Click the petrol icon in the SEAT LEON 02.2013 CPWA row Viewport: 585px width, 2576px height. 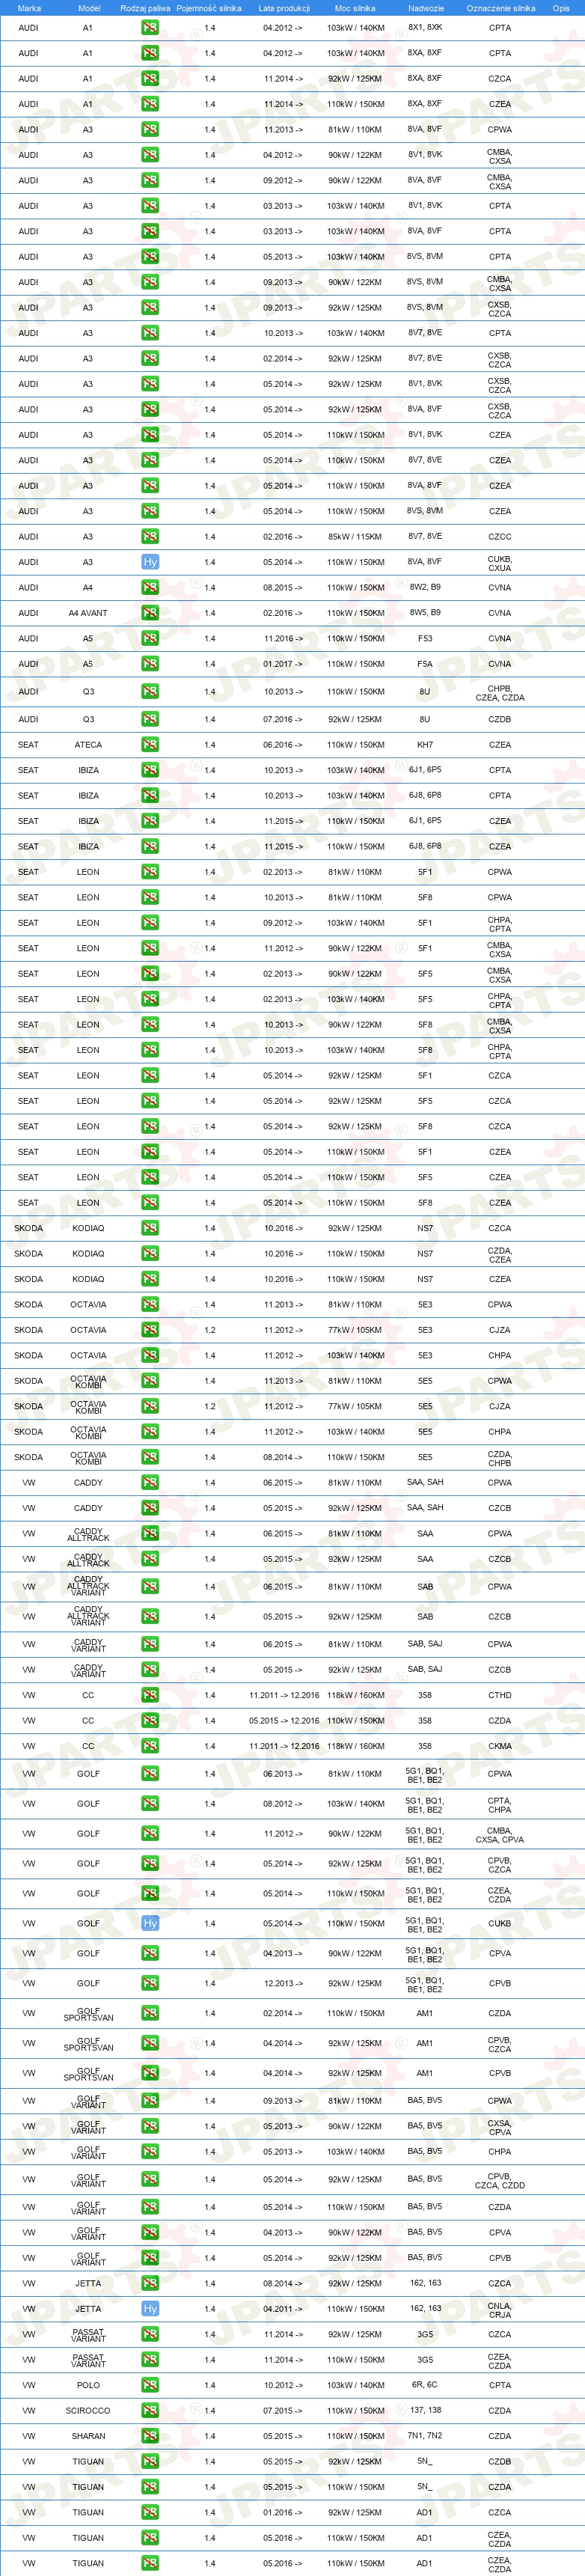pyautogui.click(x=150, y=872)
